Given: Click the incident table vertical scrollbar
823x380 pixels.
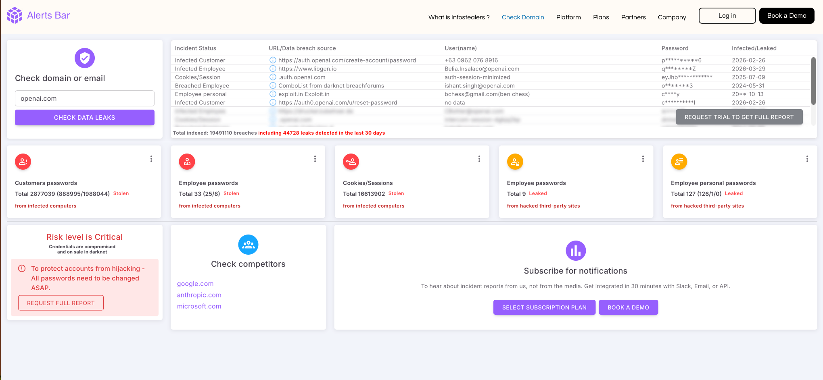Looking at the screenshot, I should click(813, 81).
